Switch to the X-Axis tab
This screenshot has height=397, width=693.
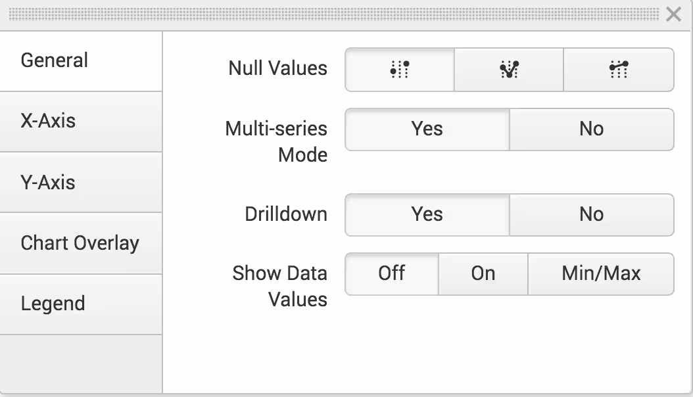point(81,122)
